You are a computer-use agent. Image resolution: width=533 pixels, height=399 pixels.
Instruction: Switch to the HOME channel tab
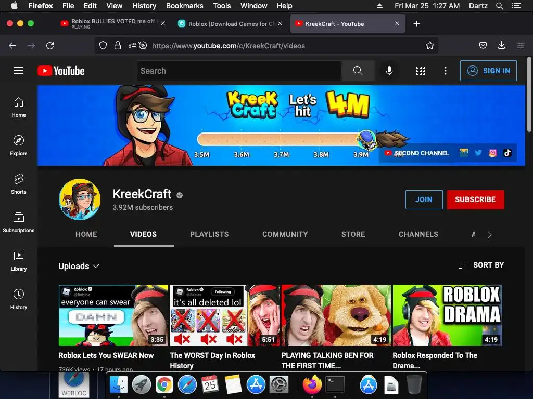pos(86,234)
